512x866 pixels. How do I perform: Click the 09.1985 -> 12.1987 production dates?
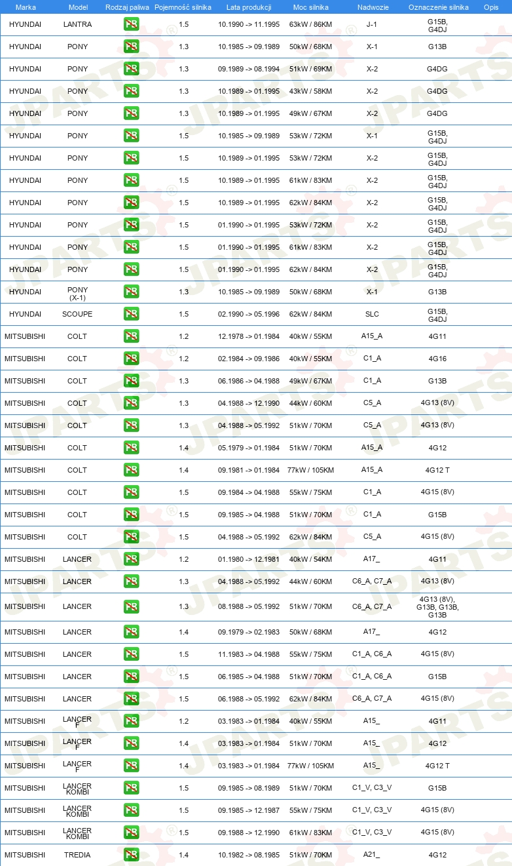click(x=249, y=810)
